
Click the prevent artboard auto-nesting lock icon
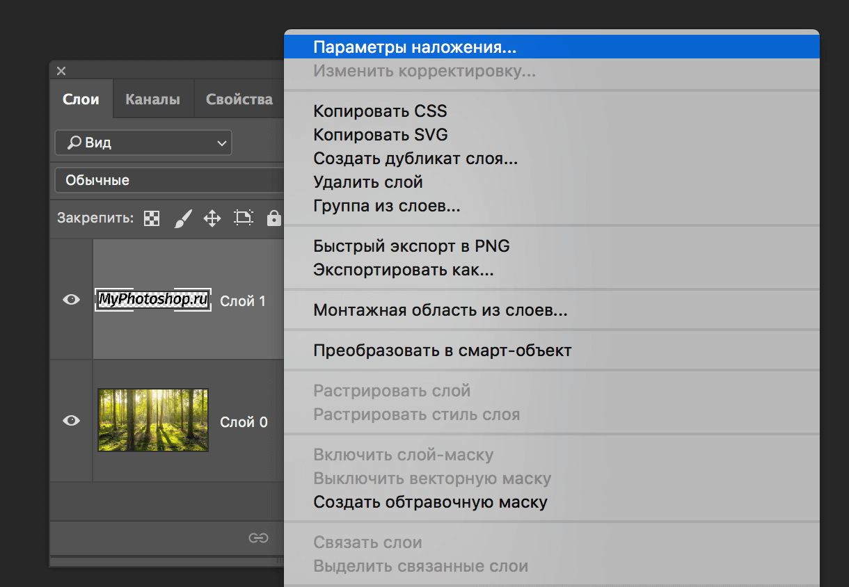tap(243, 218)
